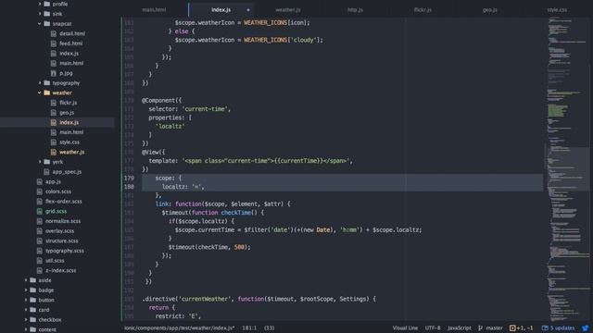Open weather.js in the tree view
Image resolution: width=593 pixels, height=333 pixels.
[71, 152]
